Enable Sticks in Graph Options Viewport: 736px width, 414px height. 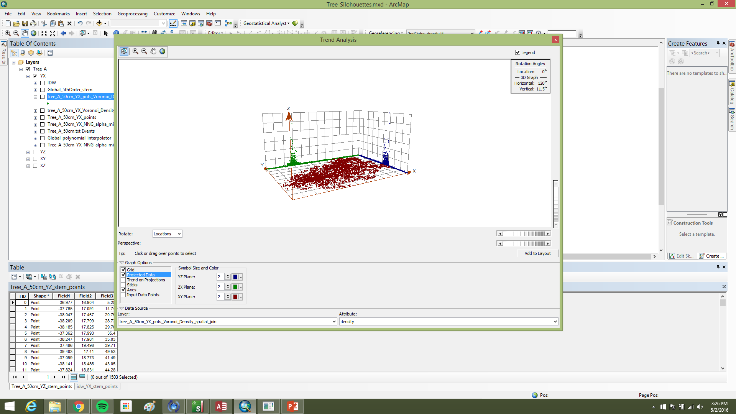tap(123, 285)
